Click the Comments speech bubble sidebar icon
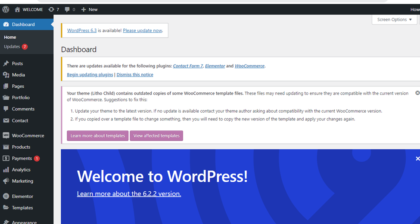The image size is (420, 224). (x=6, y=109)
